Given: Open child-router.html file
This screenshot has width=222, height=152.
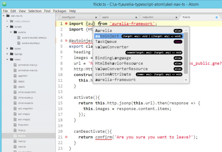Looking at the screenshot, I should [x=27, y=92].
